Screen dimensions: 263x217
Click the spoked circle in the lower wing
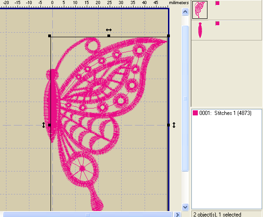click(82, 168)
